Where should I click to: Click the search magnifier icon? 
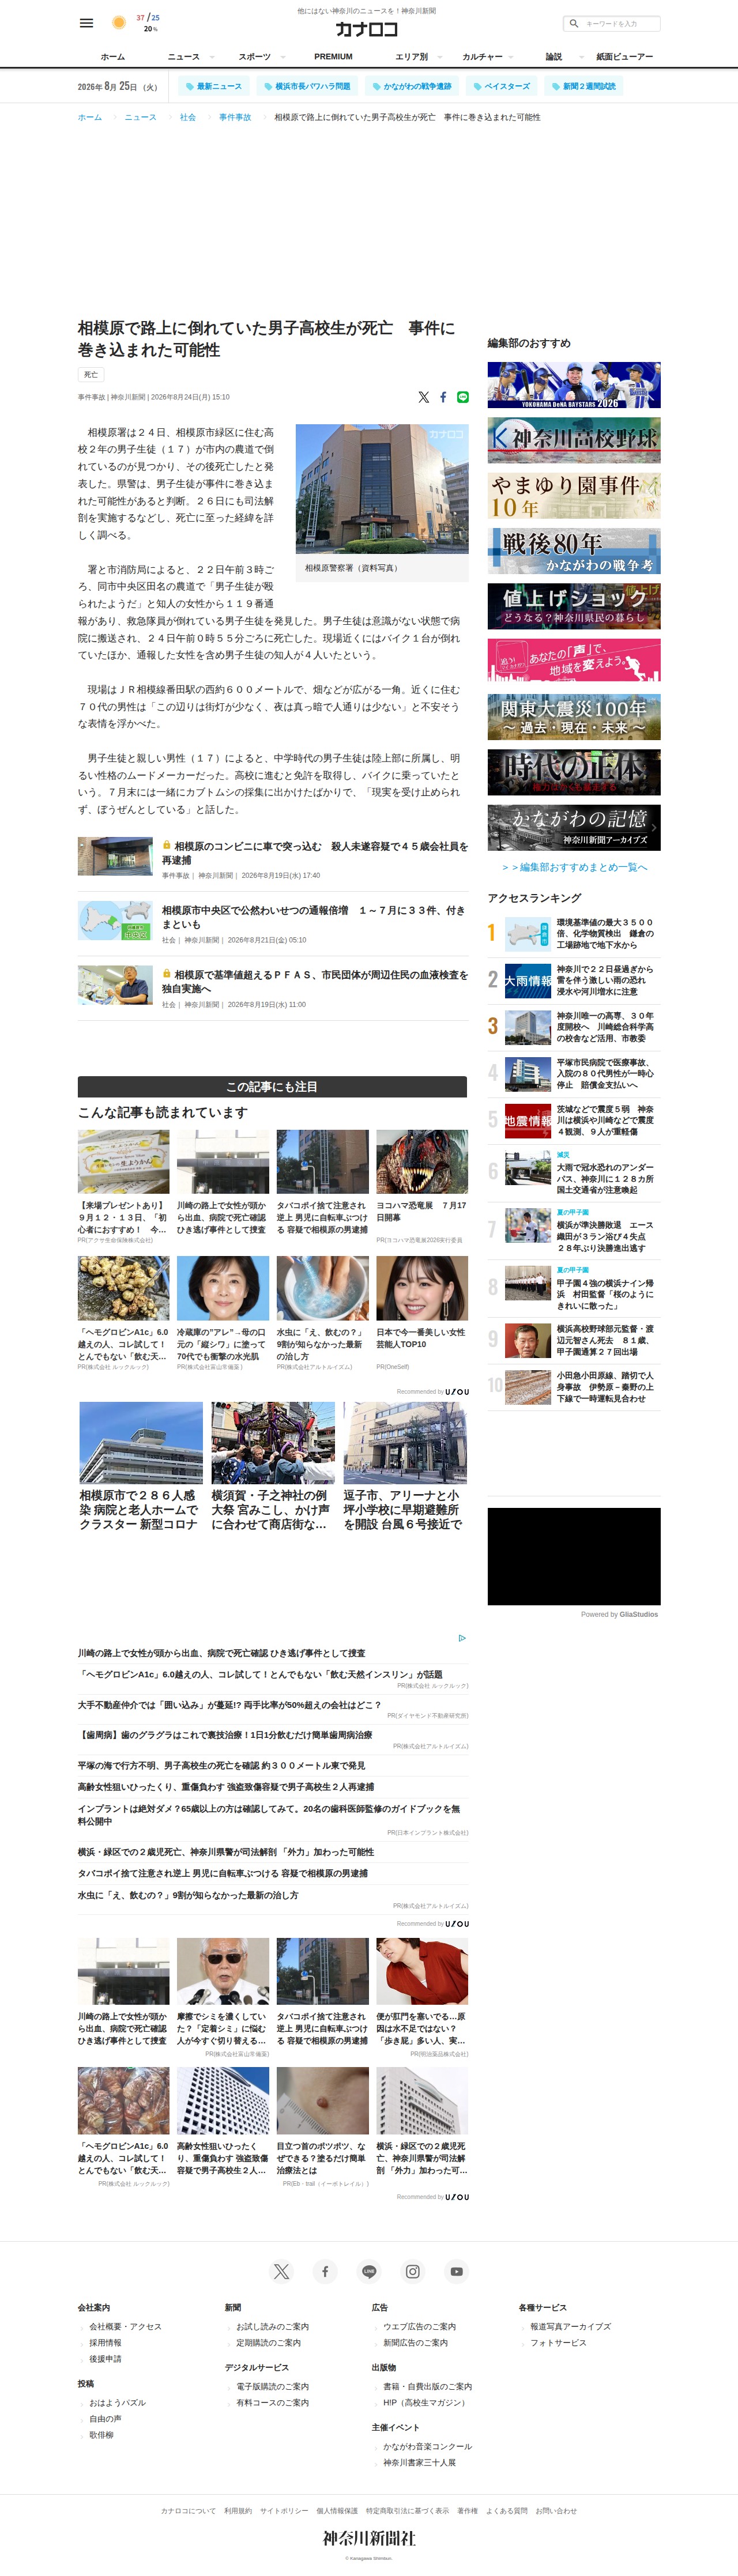tap(574, 23)
